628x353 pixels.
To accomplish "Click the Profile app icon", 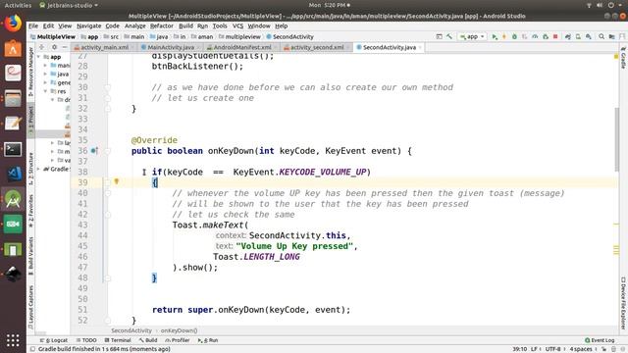I will (x=535, y=37).
